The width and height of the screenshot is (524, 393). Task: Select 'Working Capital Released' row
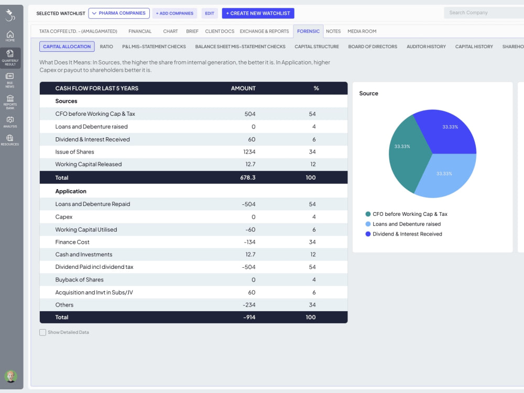click(193, 164)
